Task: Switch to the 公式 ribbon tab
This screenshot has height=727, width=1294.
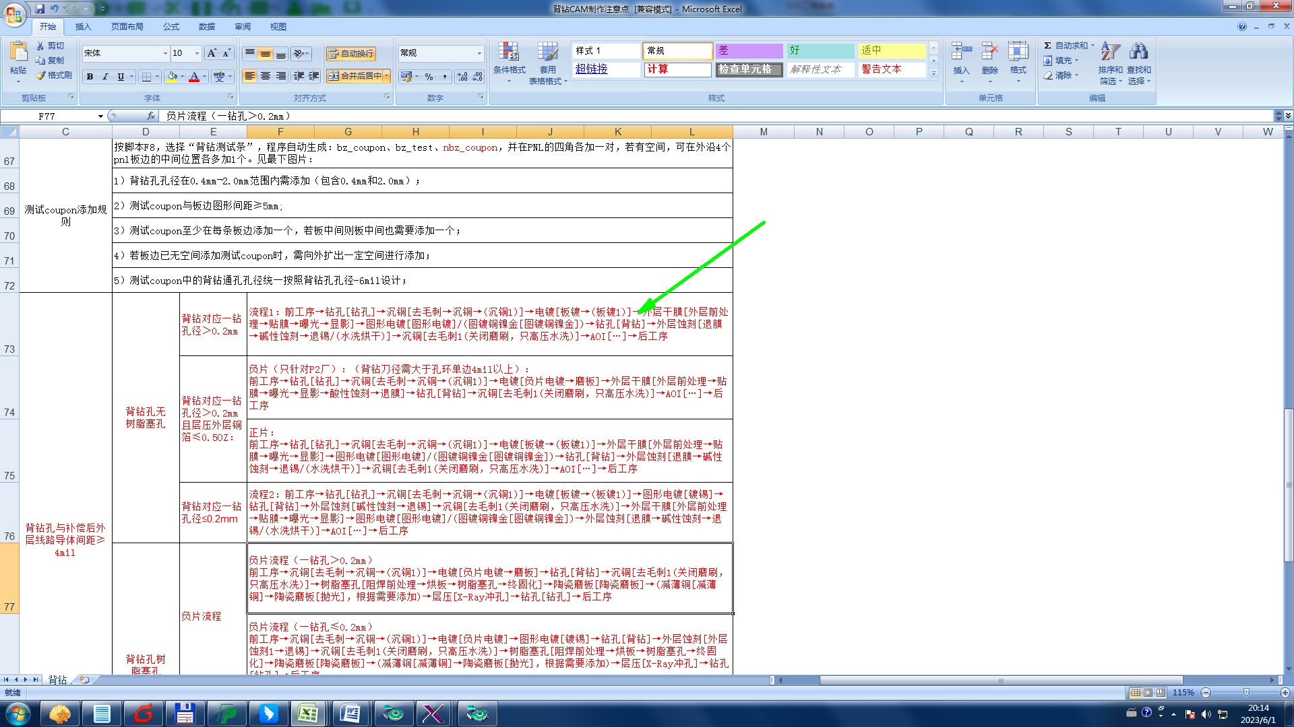Action: click(x=171, y=27)
